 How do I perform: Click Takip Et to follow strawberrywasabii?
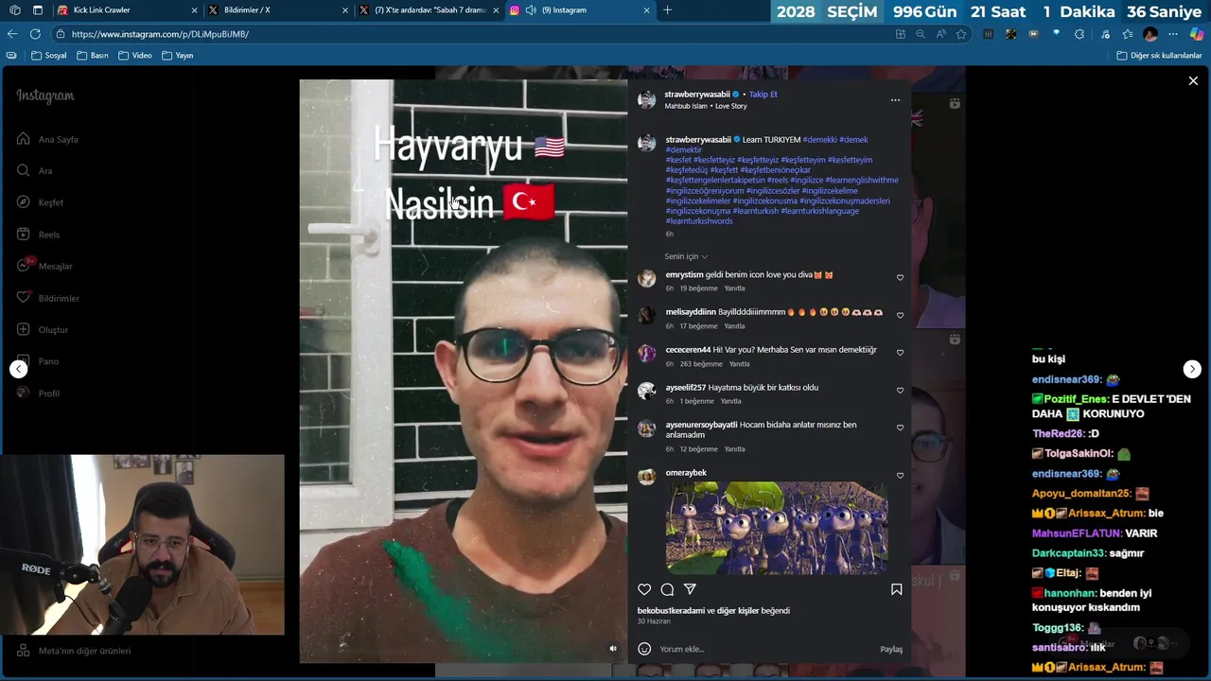point(763,95)
